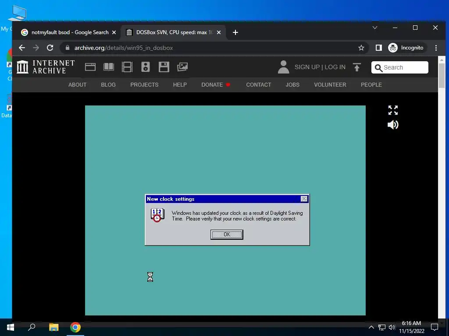Go back in Chrome
The image size is (449, 336).
(x=22, y=48)
